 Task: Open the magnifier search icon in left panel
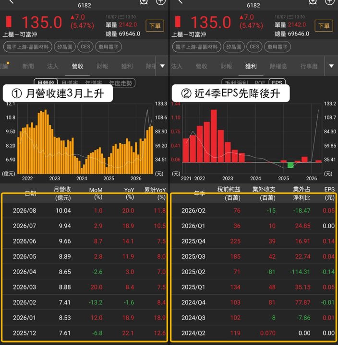(x=144, y=2)
